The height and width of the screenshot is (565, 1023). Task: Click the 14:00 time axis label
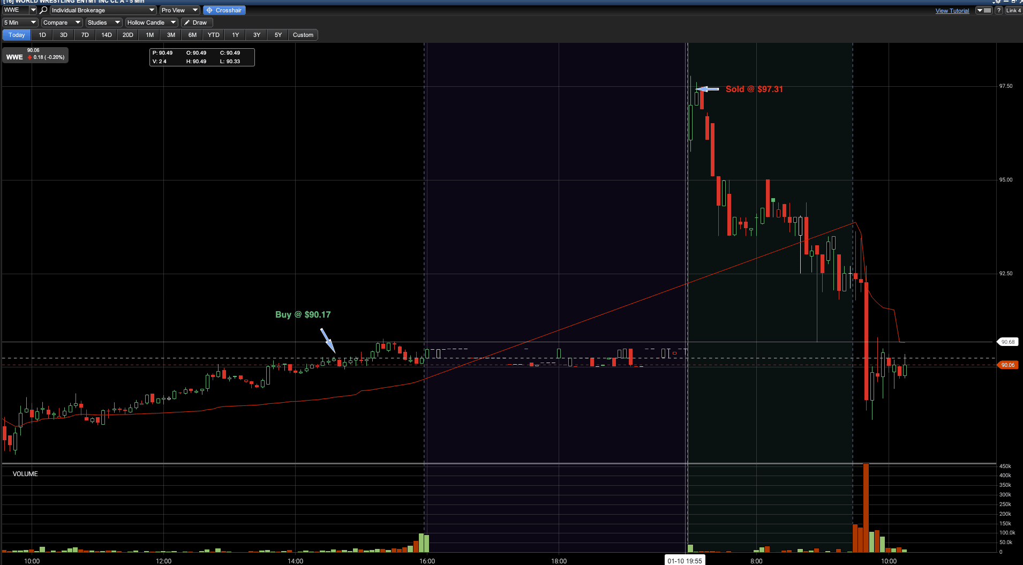tap(295, 561)
